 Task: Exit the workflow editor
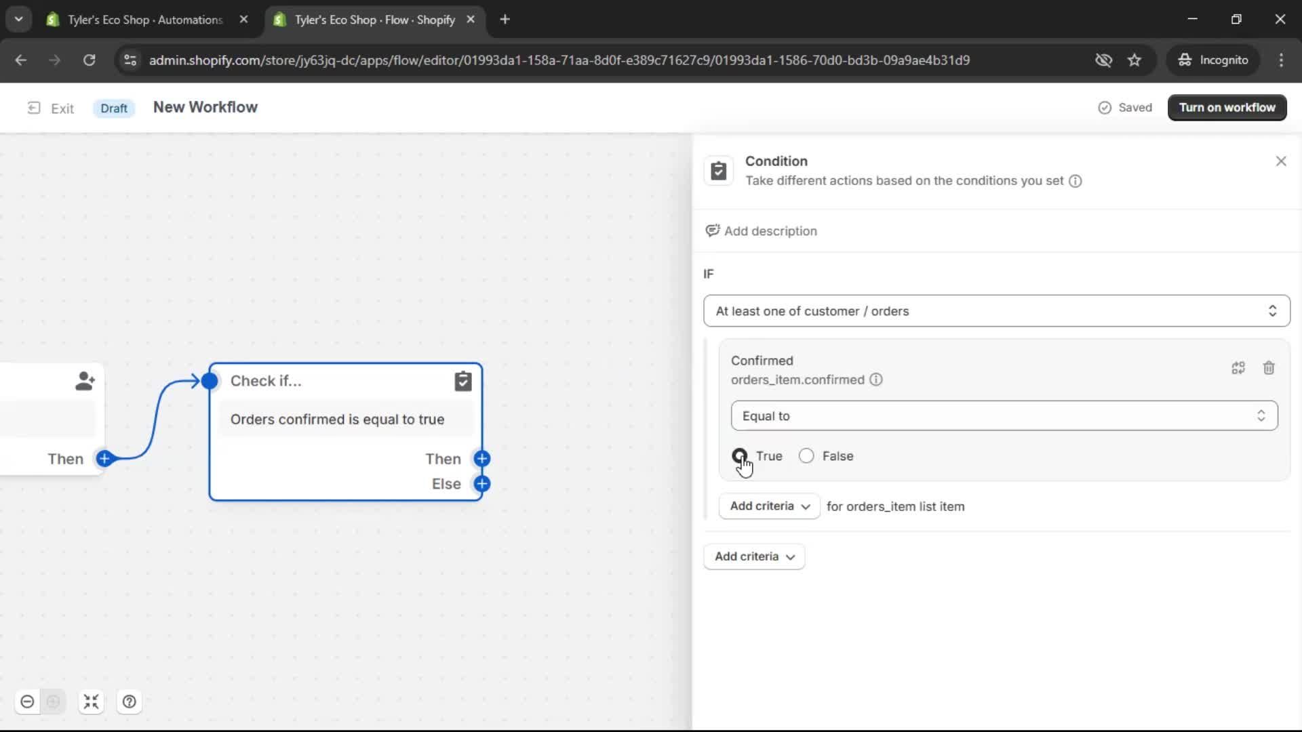[51, 108]
